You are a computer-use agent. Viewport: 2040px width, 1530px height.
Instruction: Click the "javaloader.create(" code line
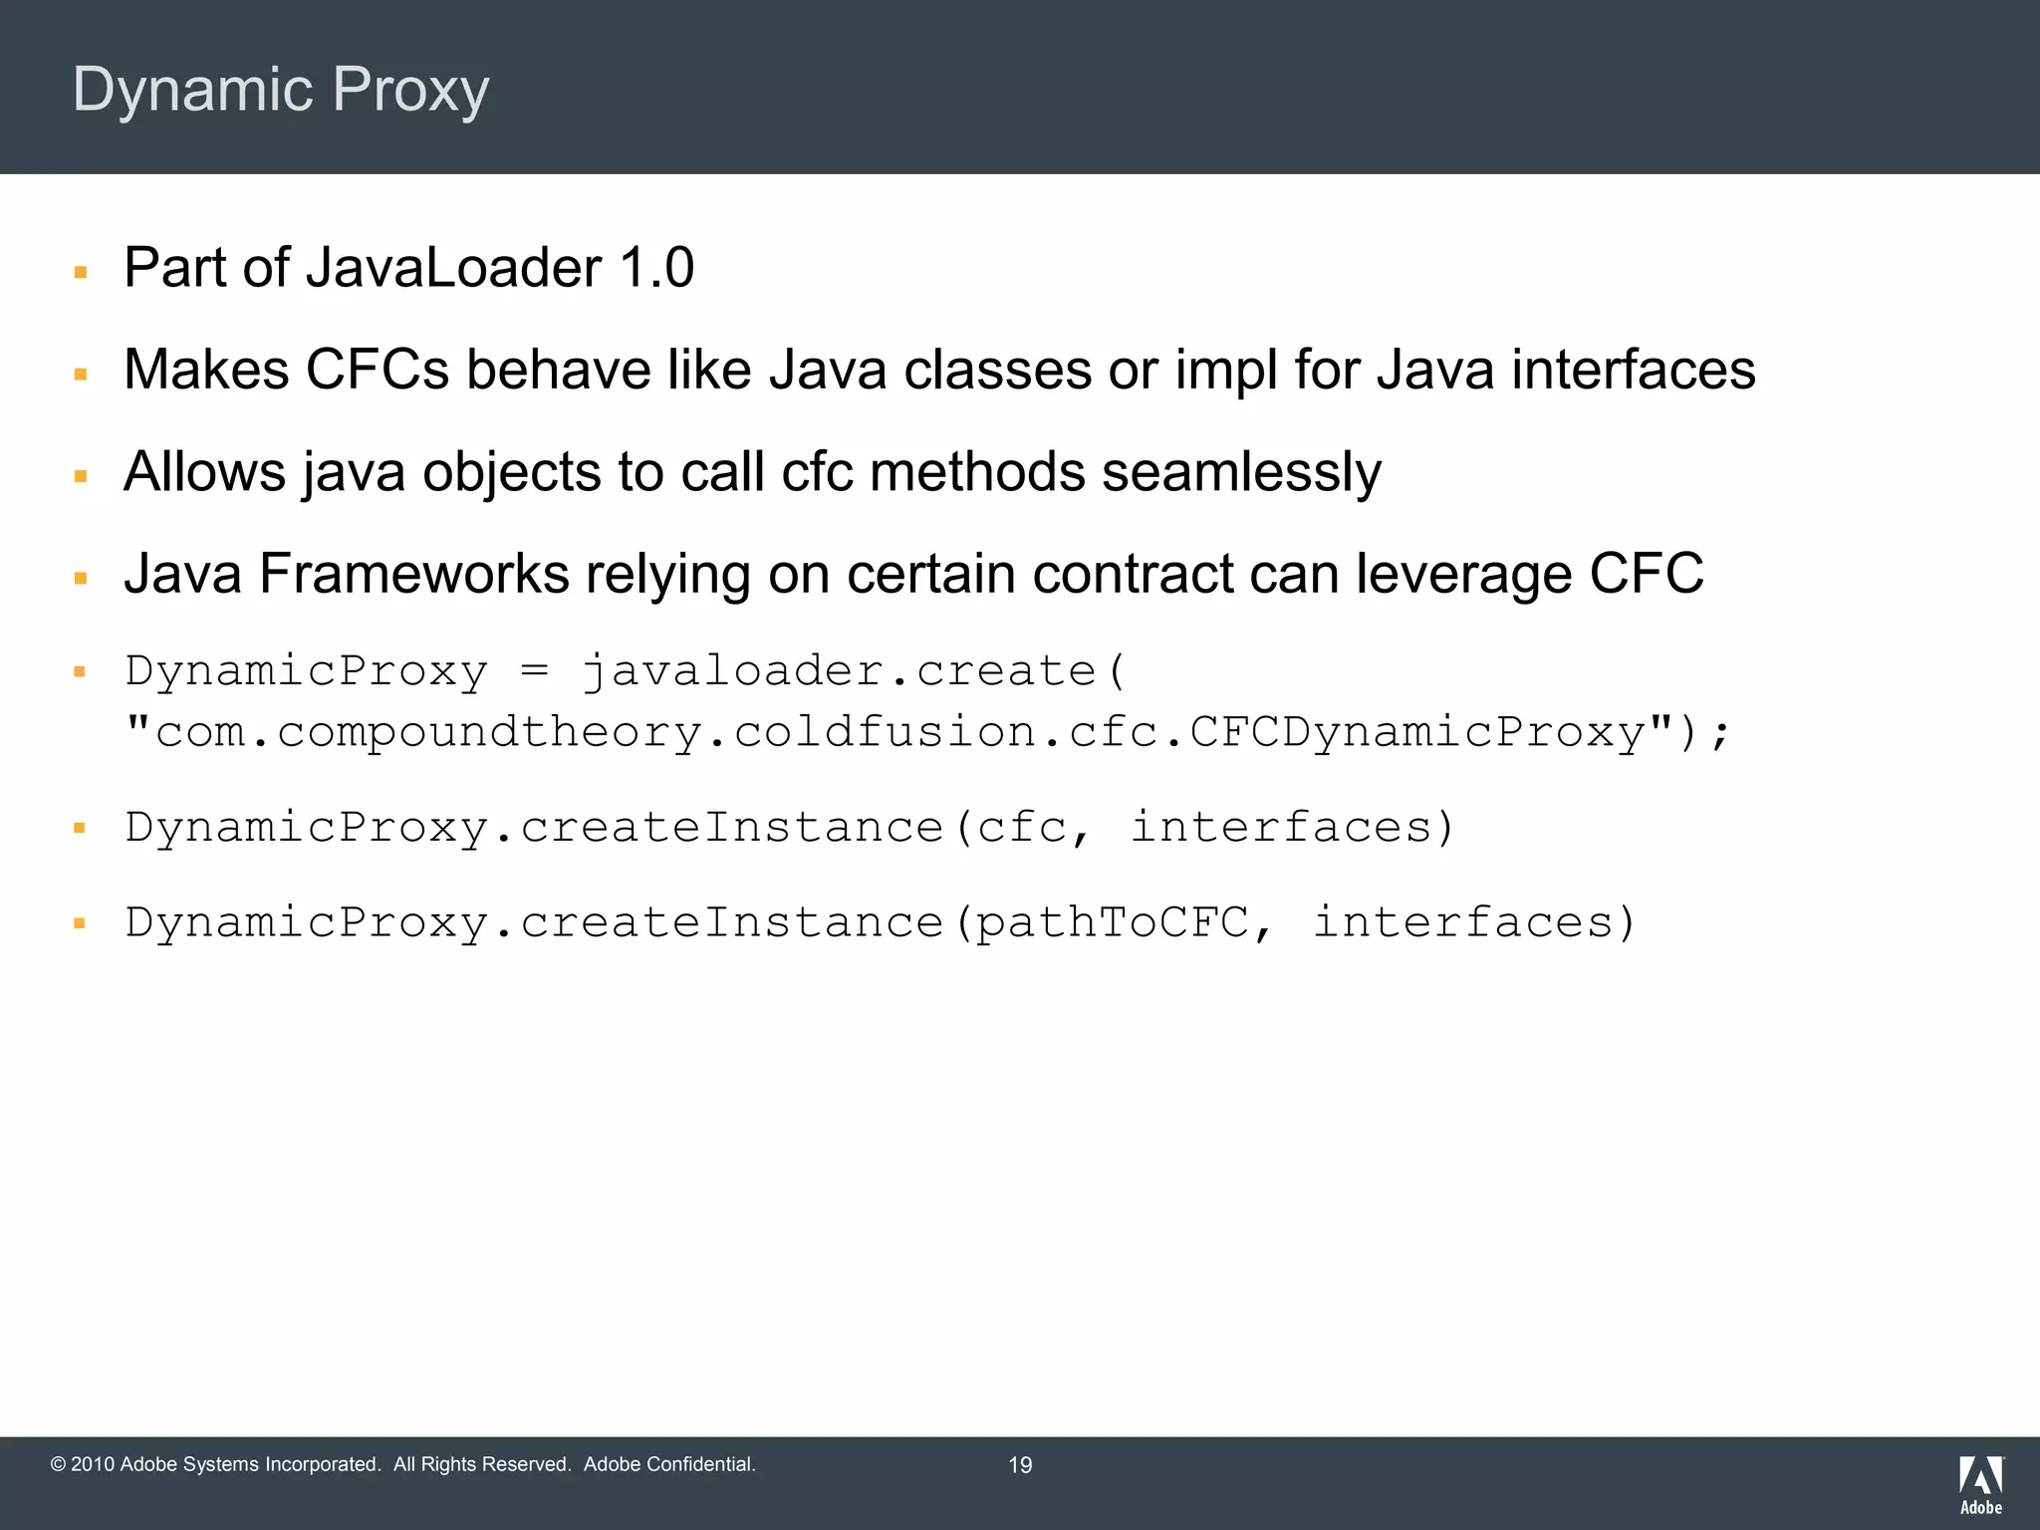click(x=626, y=672)
